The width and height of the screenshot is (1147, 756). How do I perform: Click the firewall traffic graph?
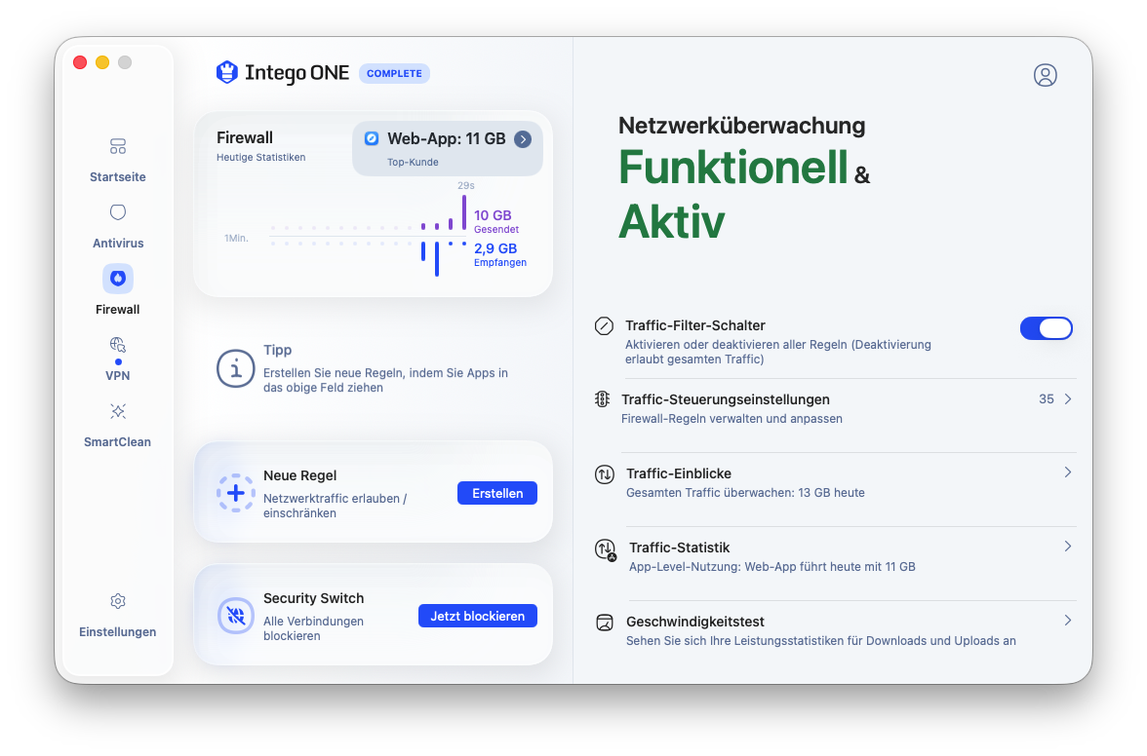[x=370, y=229]
